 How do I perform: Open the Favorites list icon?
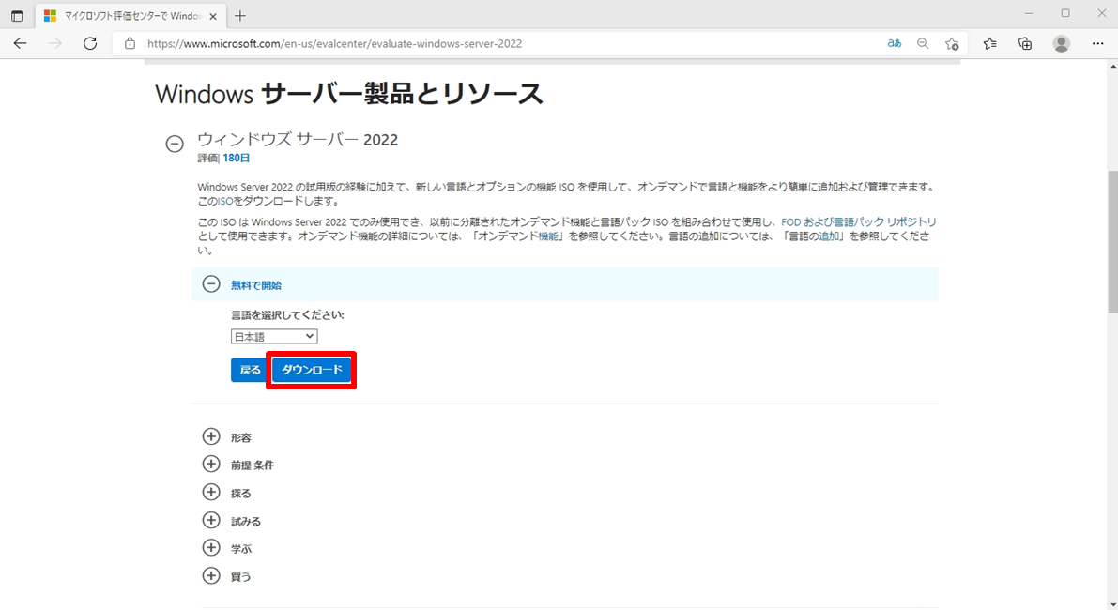pyautogui.click(x=989, y=43)
